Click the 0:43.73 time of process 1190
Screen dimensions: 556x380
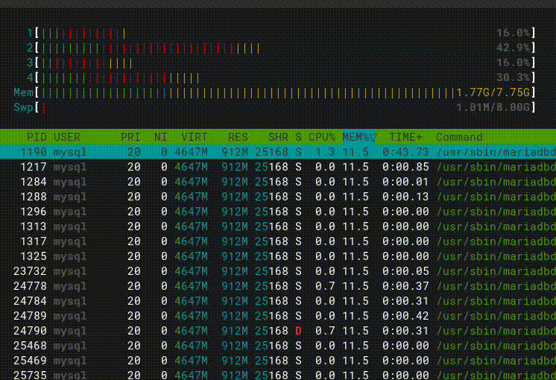tap(405, 152)
